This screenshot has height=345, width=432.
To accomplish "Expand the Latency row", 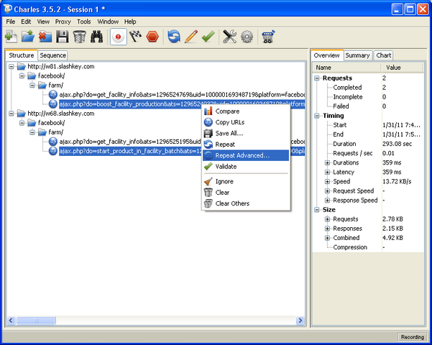I will pos(327,172).
